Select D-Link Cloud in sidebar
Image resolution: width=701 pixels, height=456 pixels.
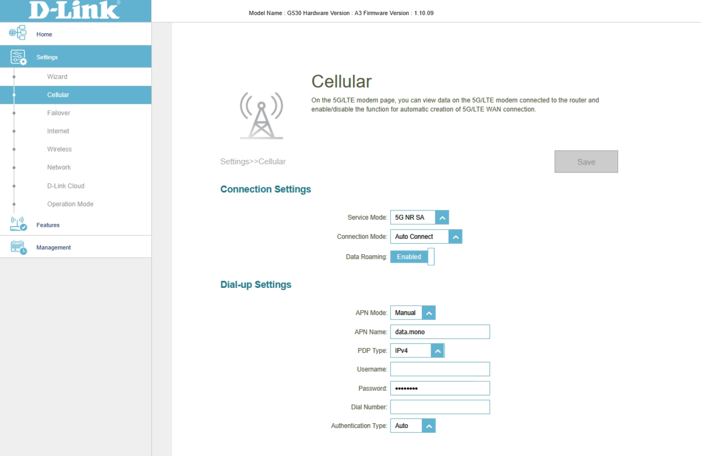point(66,186)
